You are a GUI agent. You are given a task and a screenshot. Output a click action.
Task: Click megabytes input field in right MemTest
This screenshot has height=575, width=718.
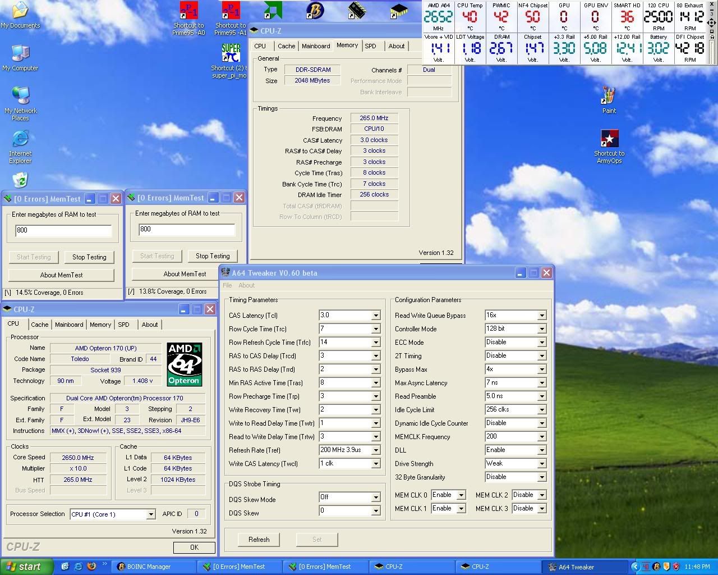tap(187, 229)
